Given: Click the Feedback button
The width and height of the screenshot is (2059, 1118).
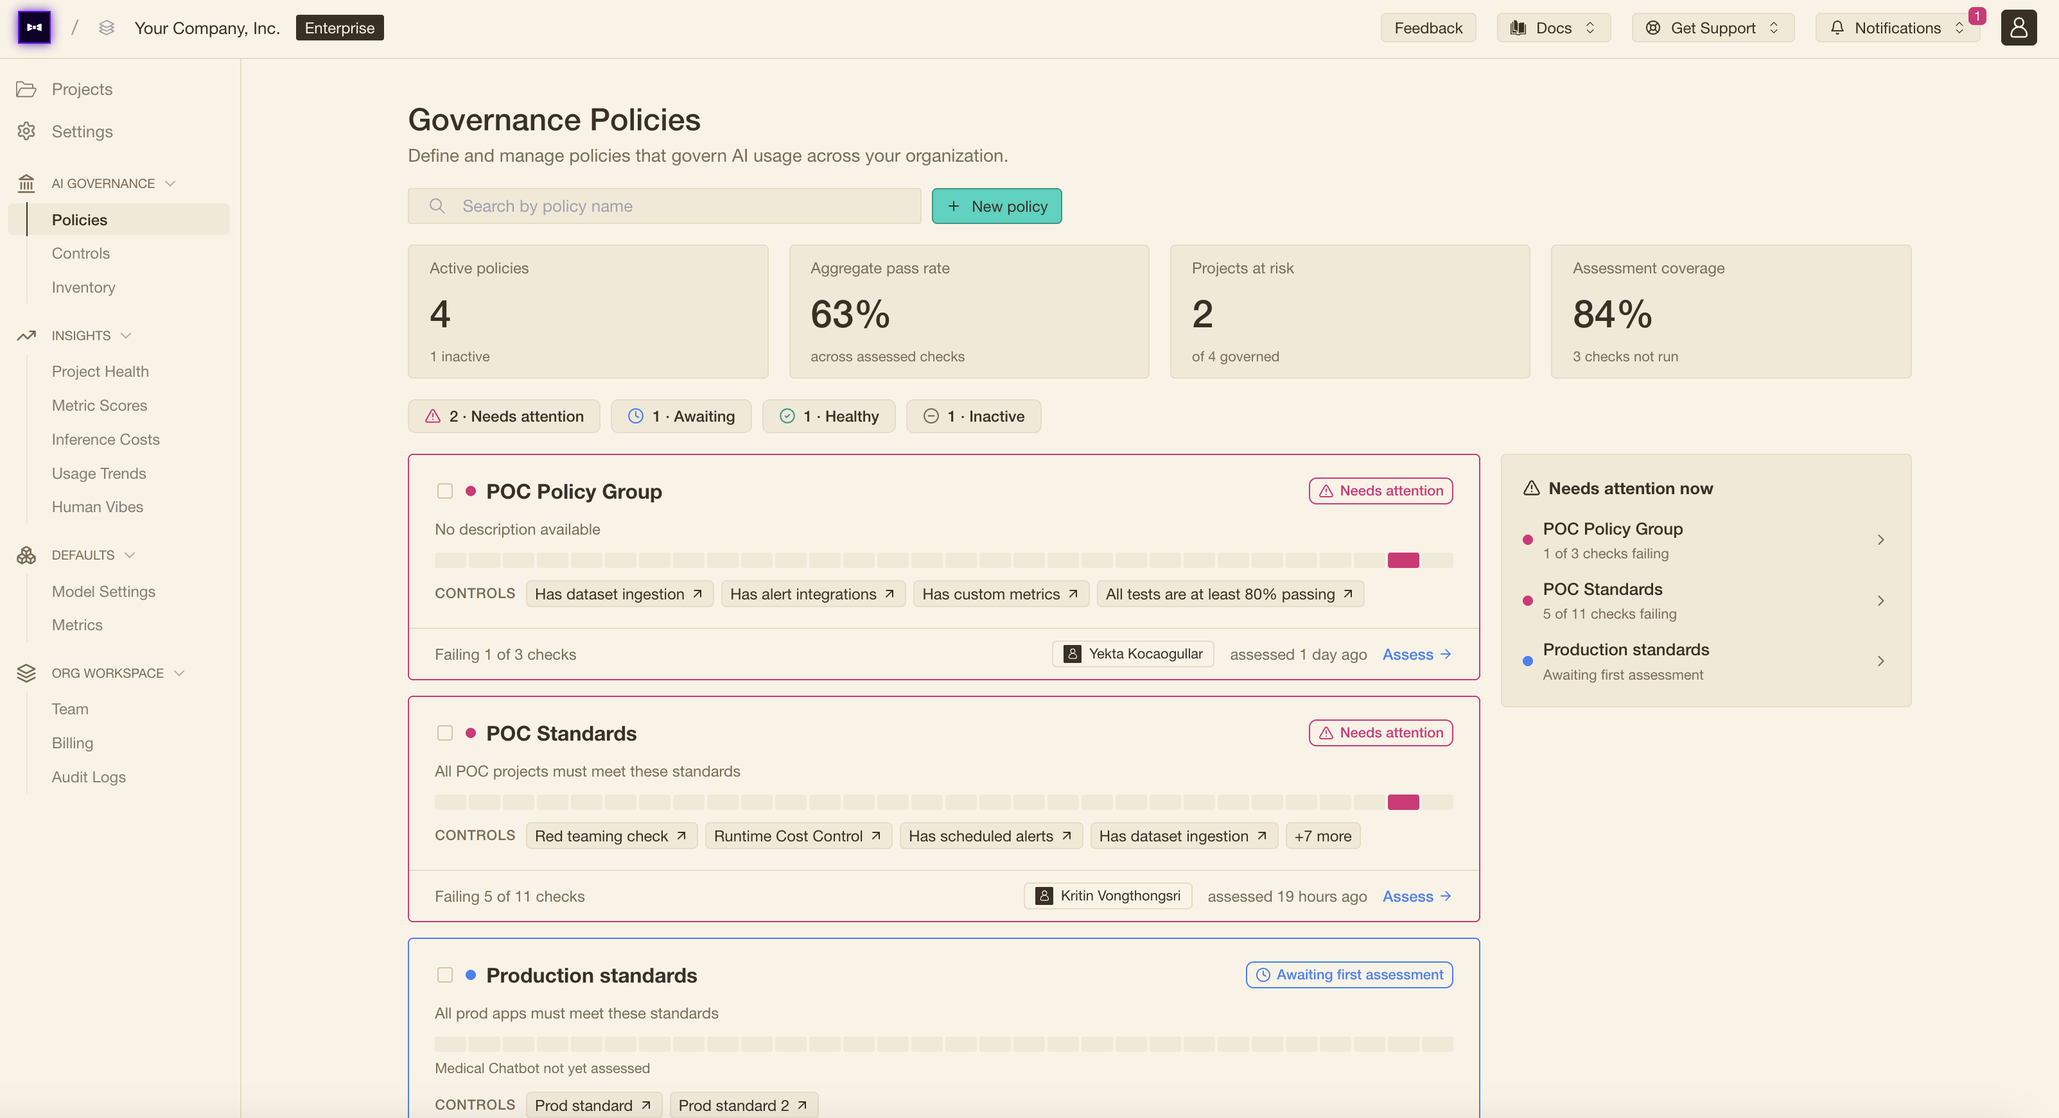Looking at the screenshot, I should tap(1428, 28).
